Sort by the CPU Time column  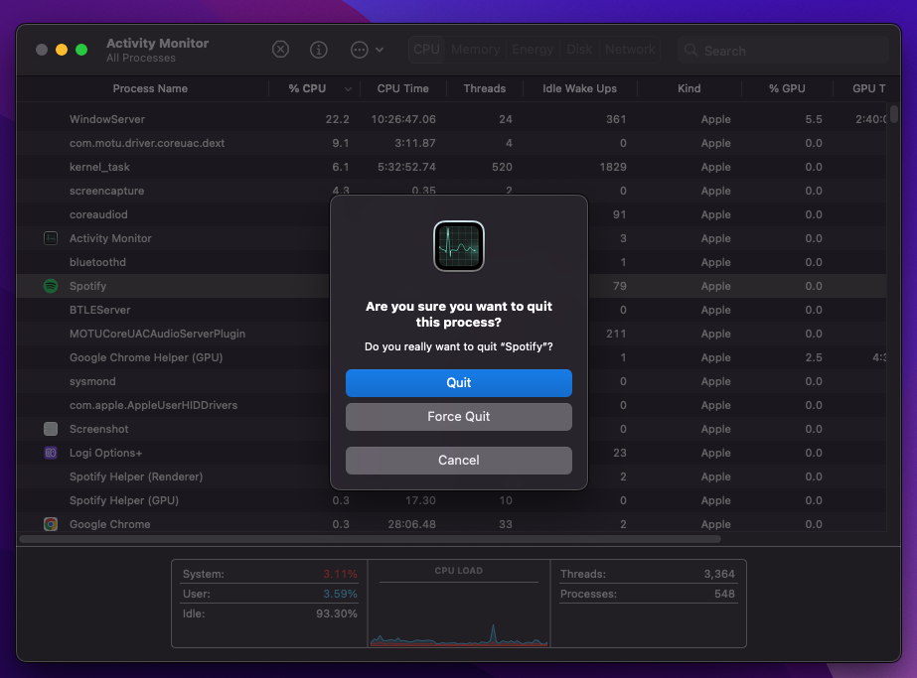tap(403, 88)
